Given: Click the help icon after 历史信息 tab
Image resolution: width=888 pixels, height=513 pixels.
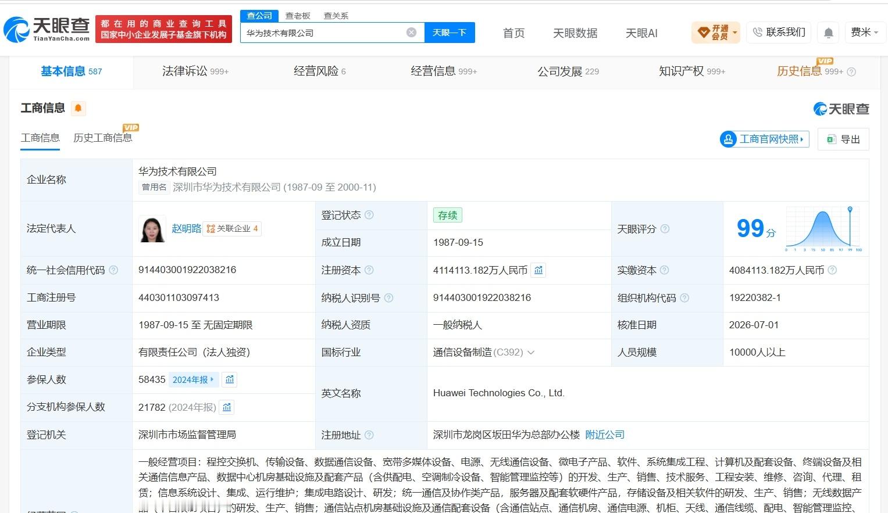Looking at the screenshot, I should tap(851, 72).
